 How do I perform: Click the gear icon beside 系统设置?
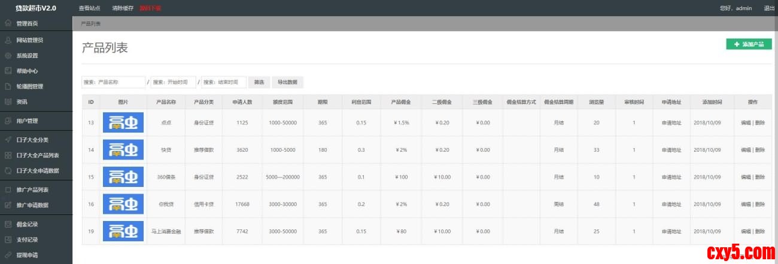(x=8, y=56)
